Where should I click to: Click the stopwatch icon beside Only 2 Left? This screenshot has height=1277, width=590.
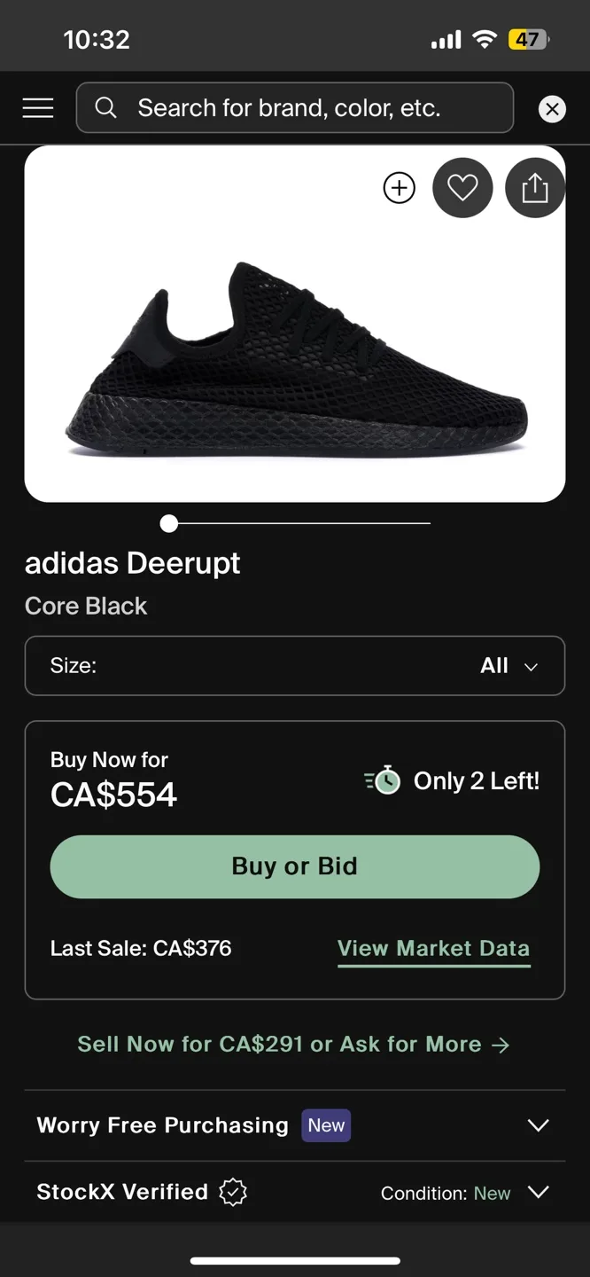coord(382,780)
